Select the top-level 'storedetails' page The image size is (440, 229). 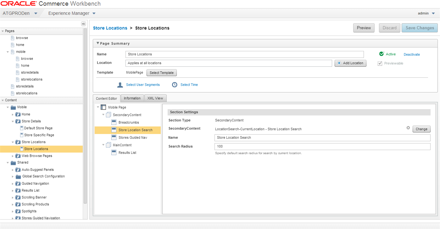point(25,86)
